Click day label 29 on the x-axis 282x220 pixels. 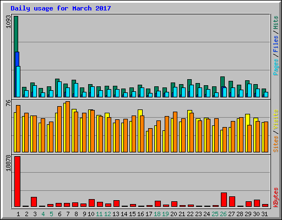coord(248,214)
